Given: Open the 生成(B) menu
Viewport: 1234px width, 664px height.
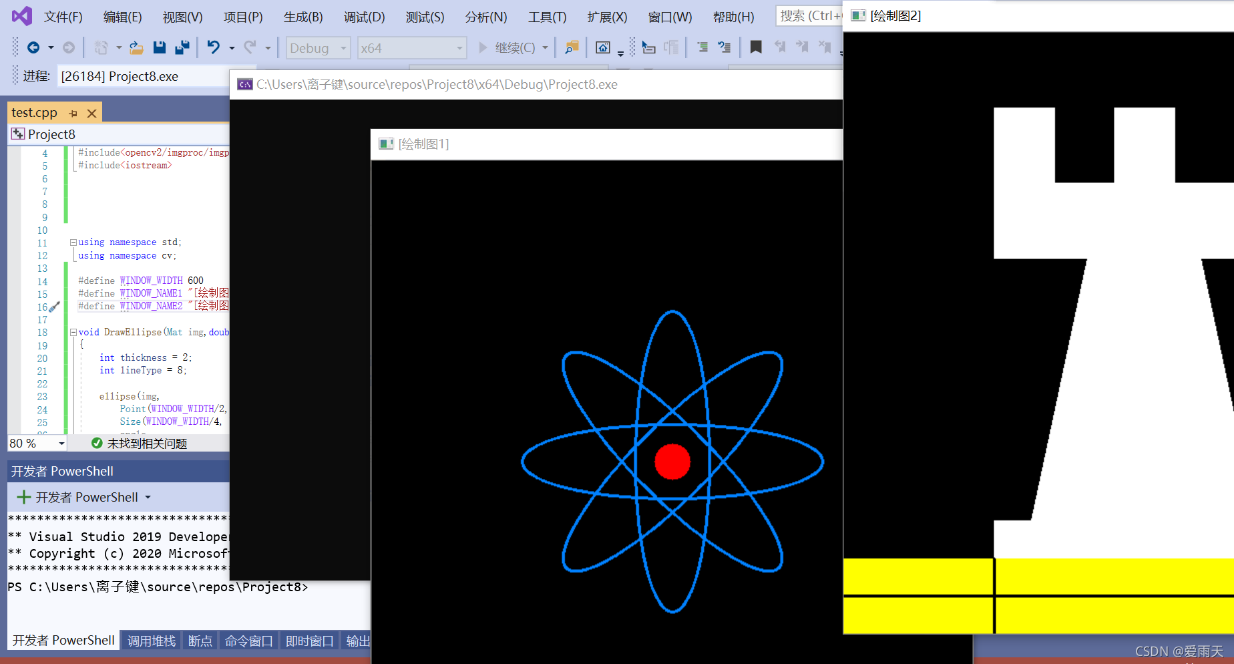Looking at the screenshot, I should (x=303, y=17).
